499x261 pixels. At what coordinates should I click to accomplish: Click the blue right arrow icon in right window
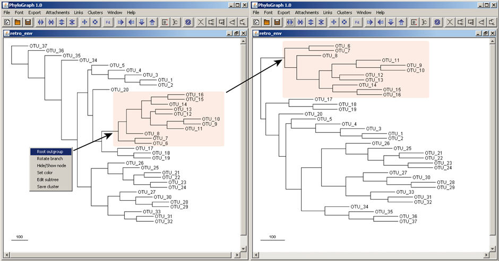(369, 22)
